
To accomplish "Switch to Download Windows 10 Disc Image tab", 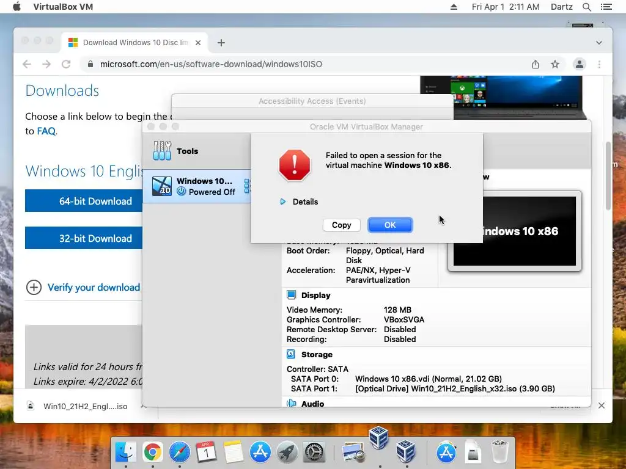I will click(x=135, y=43).
